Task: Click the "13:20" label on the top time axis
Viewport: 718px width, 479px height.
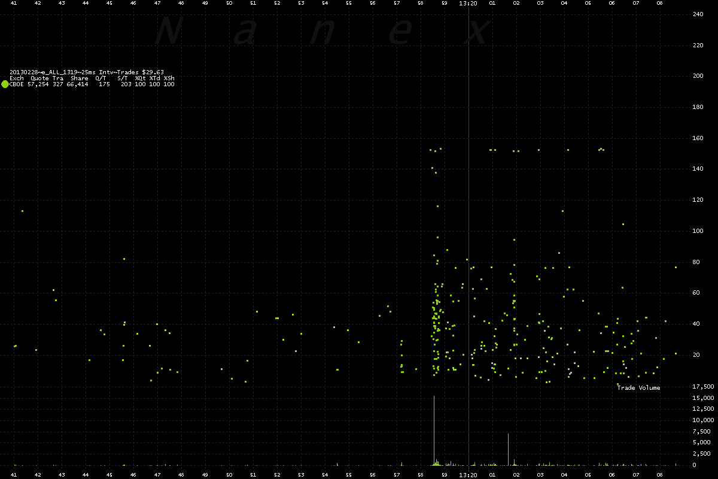Action: [x=468, y=4]
